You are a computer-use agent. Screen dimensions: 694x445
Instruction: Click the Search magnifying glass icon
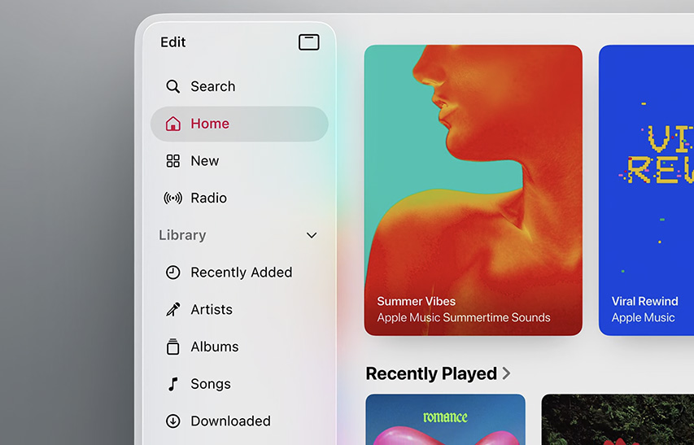(x=172, y=86)
